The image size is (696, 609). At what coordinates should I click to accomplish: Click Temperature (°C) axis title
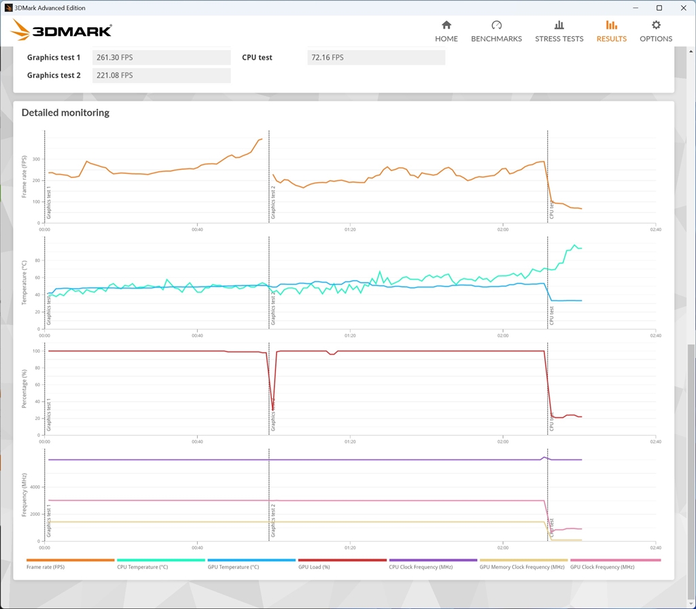click(24, 283)
